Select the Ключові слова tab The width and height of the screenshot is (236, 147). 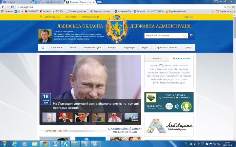181,58
